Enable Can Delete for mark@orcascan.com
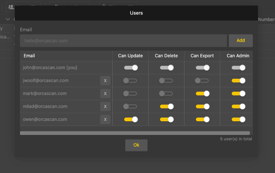275x173 pixels. tap(166, 94)
